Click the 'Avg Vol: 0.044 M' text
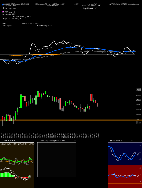The image size is (142, 188). 91,5
